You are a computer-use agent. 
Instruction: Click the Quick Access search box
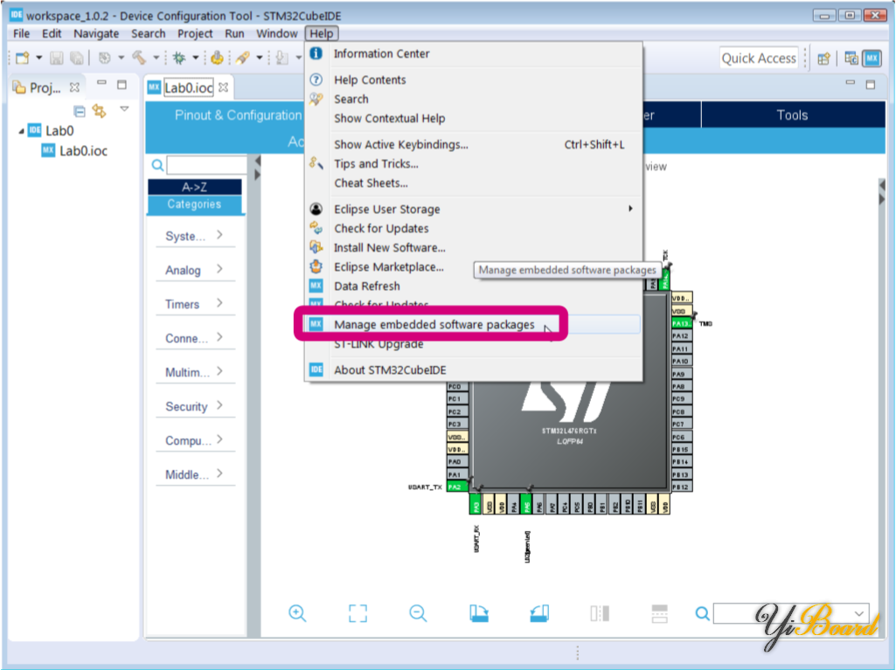[758, 59]
